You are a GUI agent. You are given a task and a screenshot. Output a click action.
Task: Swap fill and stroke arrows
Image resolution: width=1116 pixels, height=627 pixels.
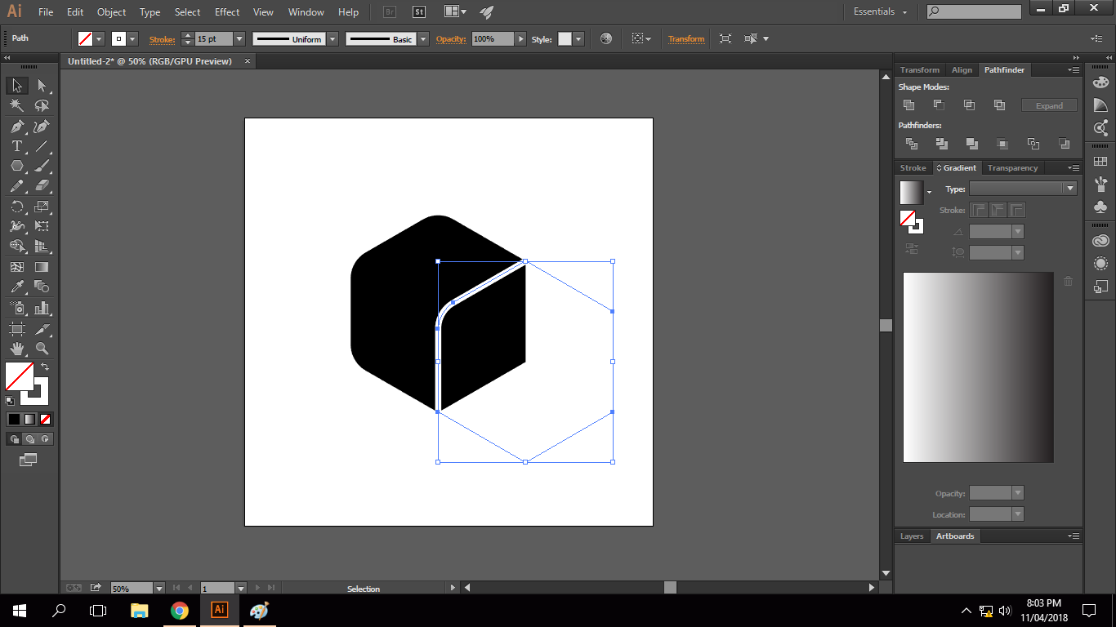pos(45,367)
